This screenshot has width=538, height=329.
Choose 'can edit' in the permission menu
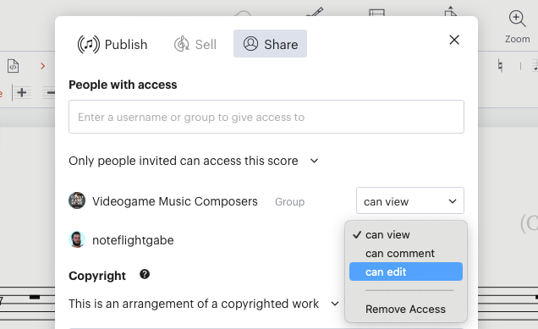(406, 271)
